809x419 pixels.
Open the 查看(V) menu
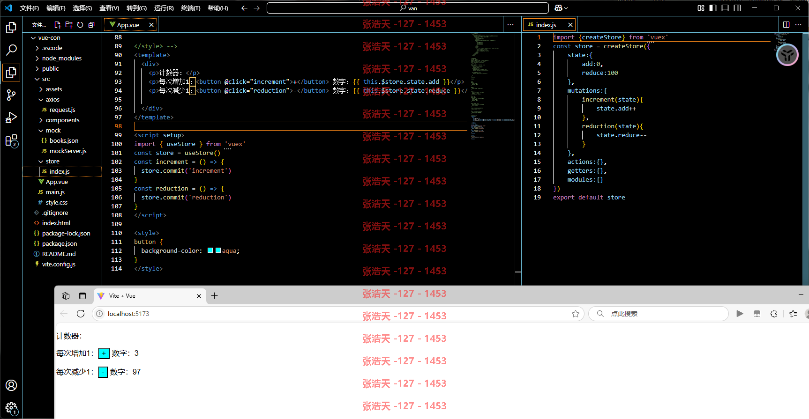[109, 8]
